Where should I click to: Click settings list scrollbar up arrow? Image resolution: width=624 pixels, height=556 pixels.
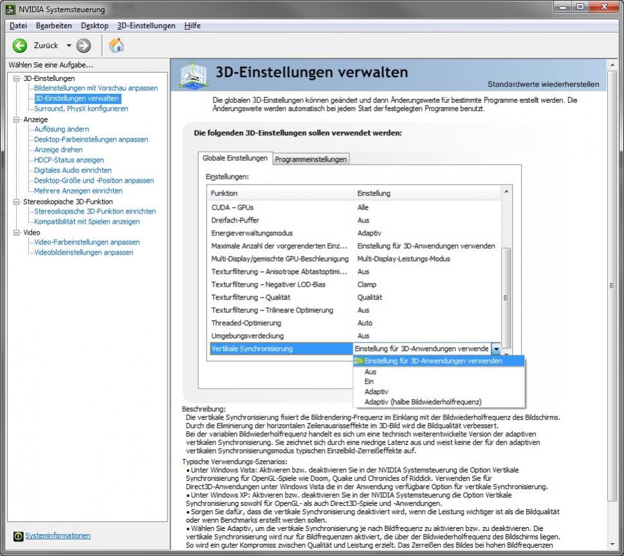tap(506, 192)
